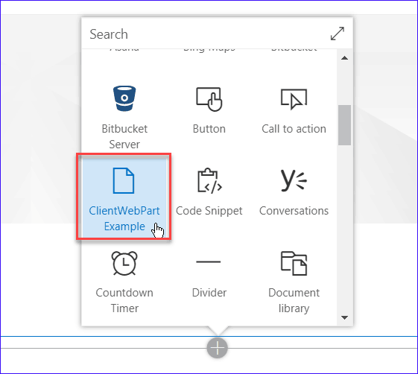Click the vertical scrollbar thumb
Image resolution: width=418 pixels, height=374 pixels.
pos(344,125)
